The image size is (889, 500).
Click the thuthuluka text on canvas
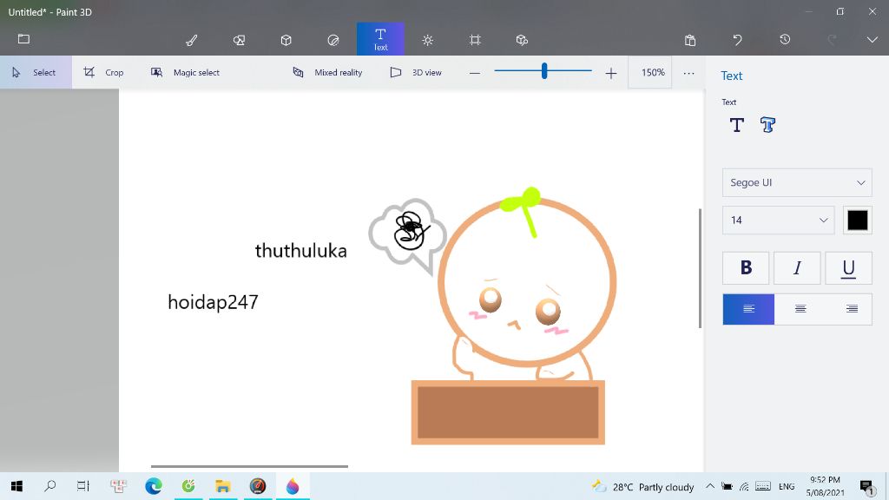tap(300, 250)
